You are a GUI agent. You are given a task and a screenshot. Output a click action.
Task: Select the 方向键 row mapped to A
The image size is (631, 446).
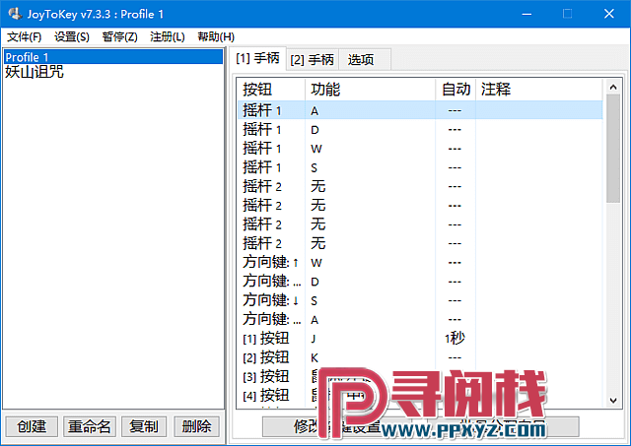420,320
